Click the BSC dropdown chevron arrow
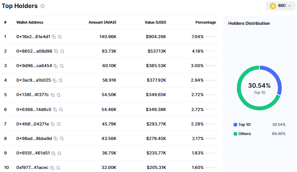Image resolution: width=297 pixels, height=172 pixels. (289, 6)
